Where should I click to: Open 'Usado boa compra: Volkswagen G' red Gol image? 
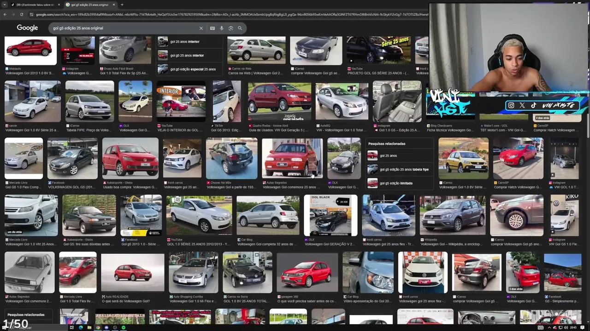[130, 158]
